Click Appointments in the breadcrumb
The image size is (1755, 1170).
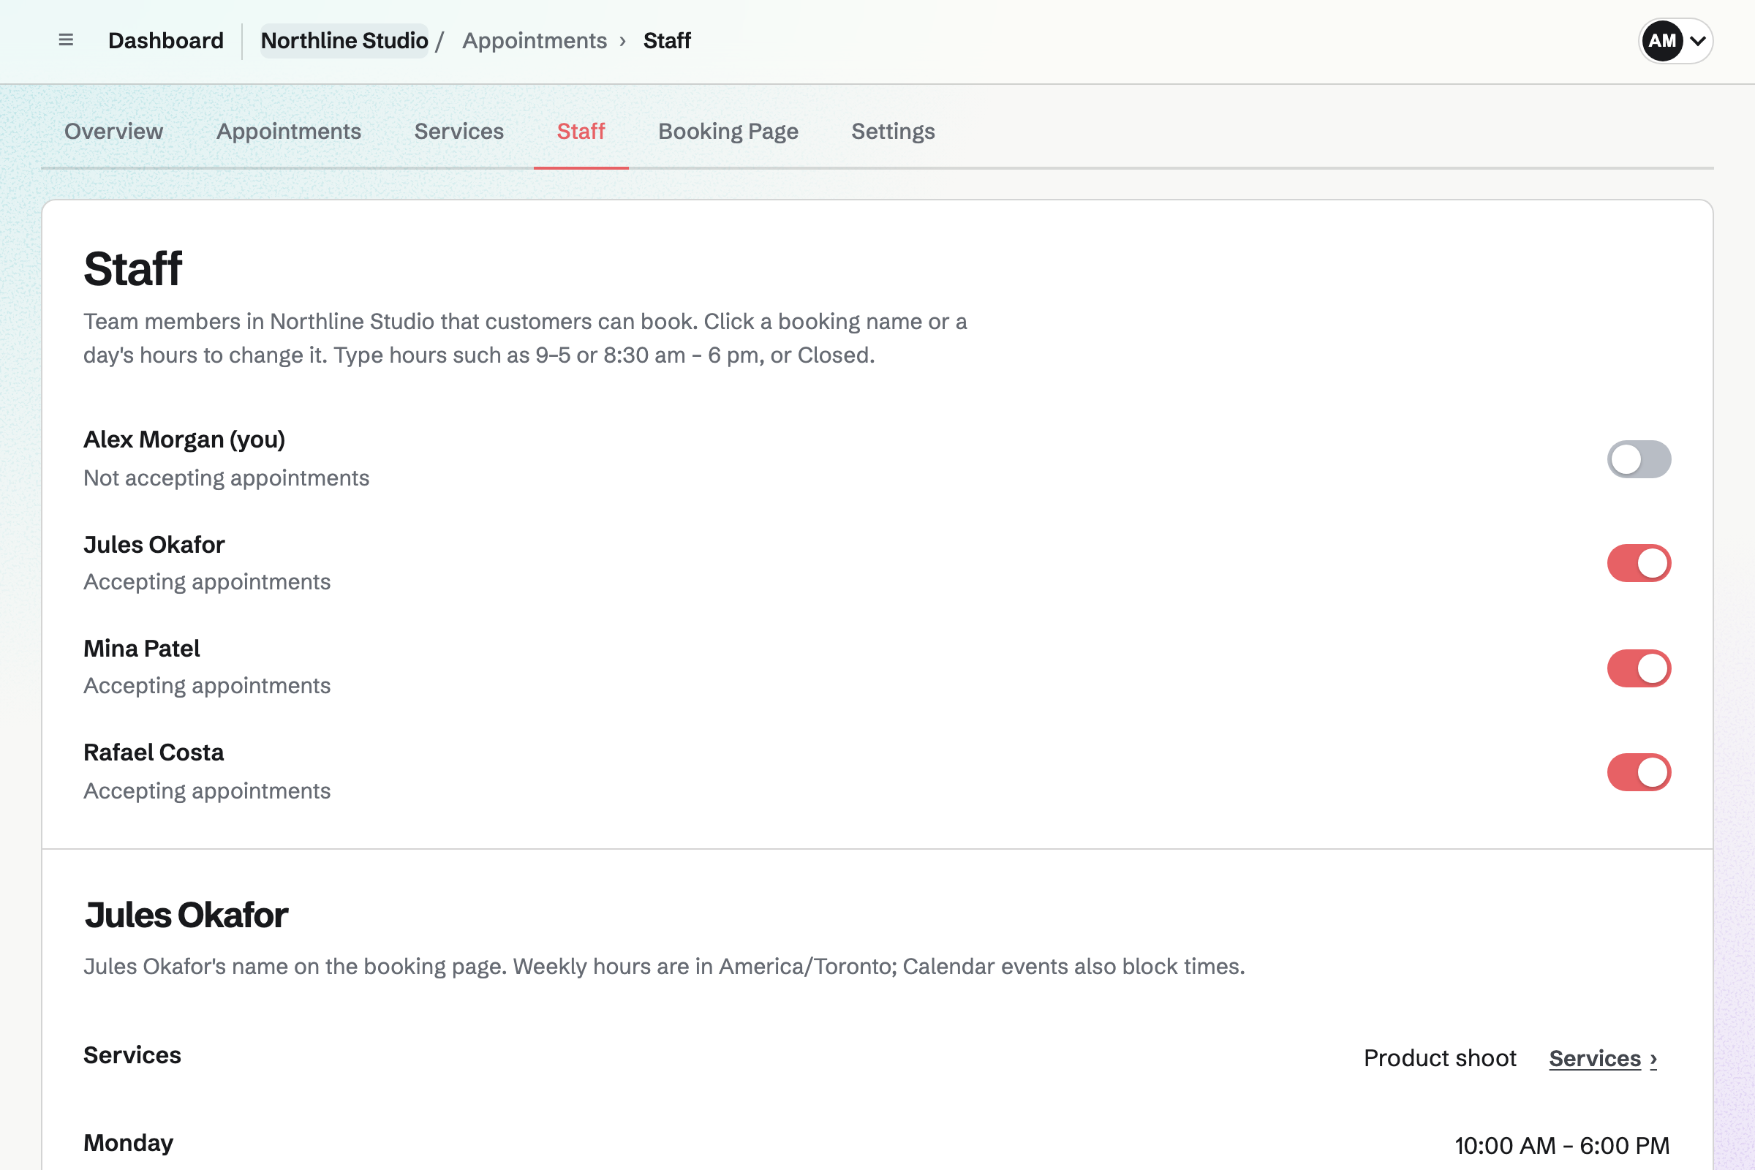(x=535, y=40)
